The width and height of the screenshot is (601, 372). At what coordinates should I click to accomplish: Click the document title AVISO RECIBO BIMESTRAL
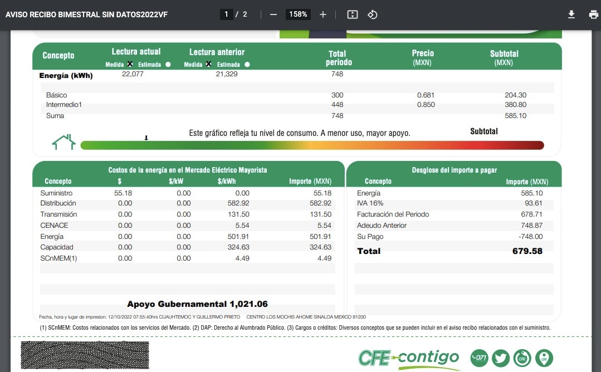coord(86,14)
